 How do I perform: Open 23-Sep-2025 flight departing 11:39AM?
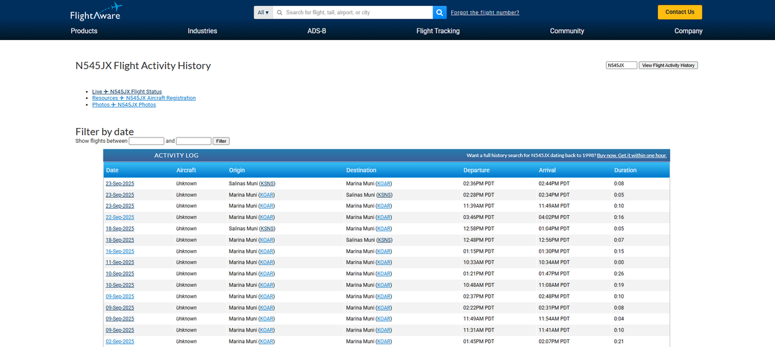click(120, 206)
